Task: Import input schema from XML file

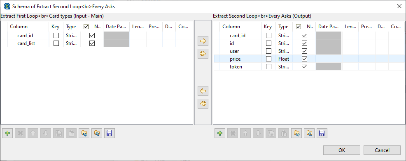Action: (84, 133)
